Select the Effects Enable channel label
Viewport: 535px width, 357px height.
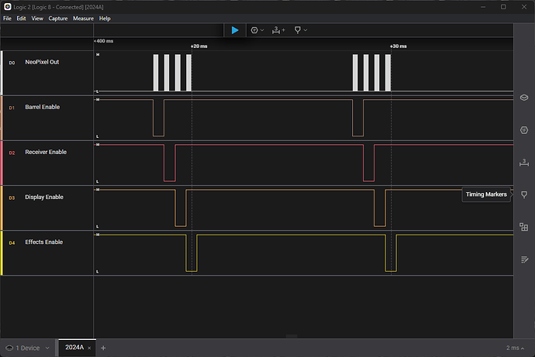coord(43,242)
